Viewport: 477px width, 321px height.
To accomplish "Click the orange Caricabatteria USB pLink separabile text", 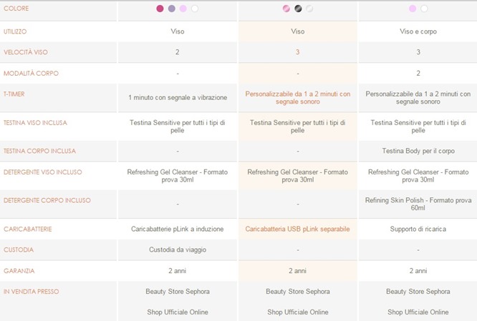I will tap(297, 229).
